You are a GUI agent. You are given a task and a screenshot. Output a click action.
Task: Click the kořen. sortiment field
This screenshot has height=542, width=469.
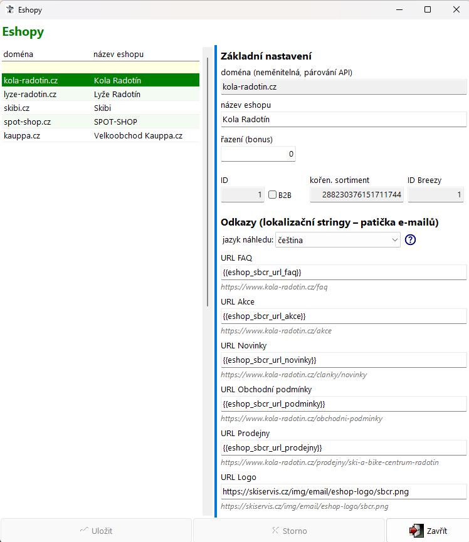pyautogui.click(x=357, y=195)
